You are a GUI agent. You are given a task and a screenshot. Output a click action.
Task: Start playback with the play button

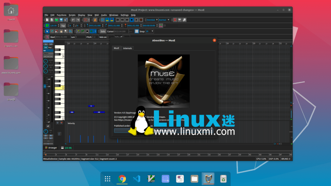coord(136,20)
